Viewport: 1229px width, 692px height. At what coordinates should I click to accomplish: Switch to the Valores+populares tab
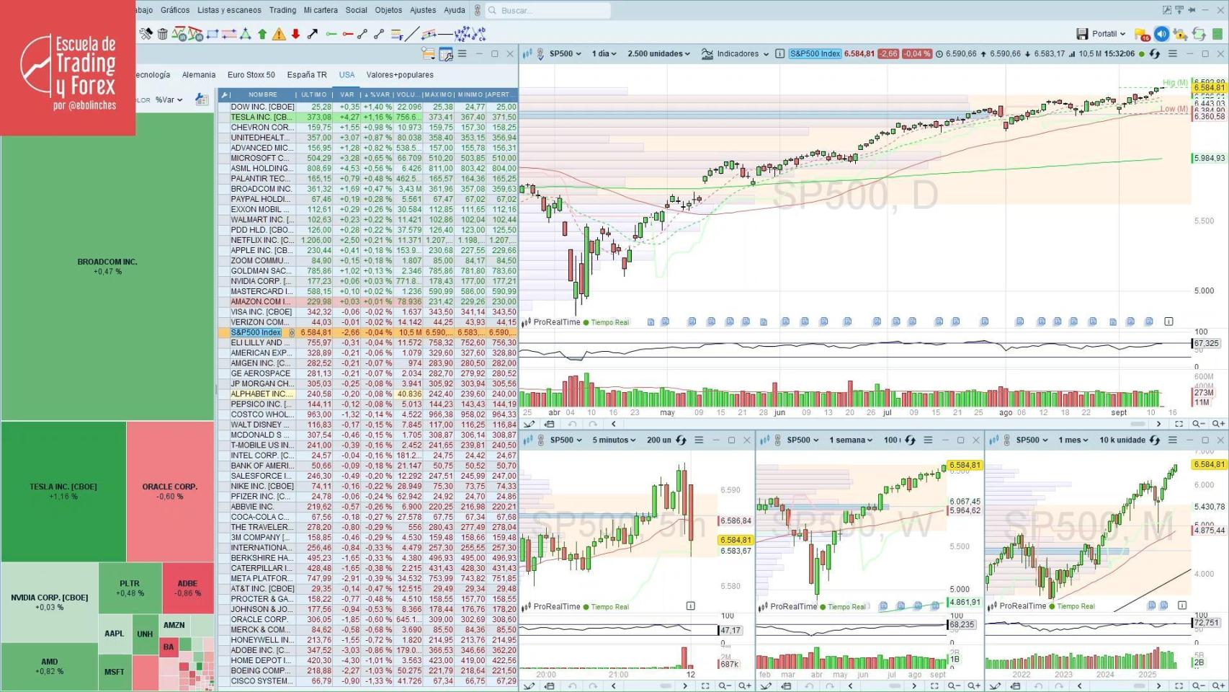click(400, 75)
